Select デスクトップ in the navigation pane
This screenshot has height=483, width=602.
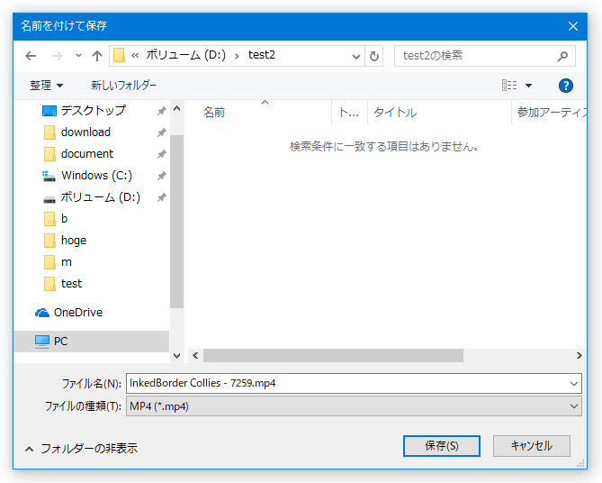[94, 111]
